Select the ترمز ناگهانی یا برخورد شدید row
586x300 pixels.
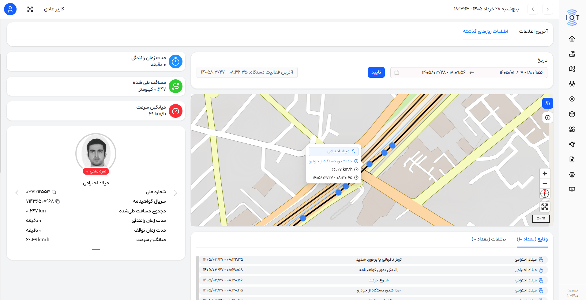(373, 259)
